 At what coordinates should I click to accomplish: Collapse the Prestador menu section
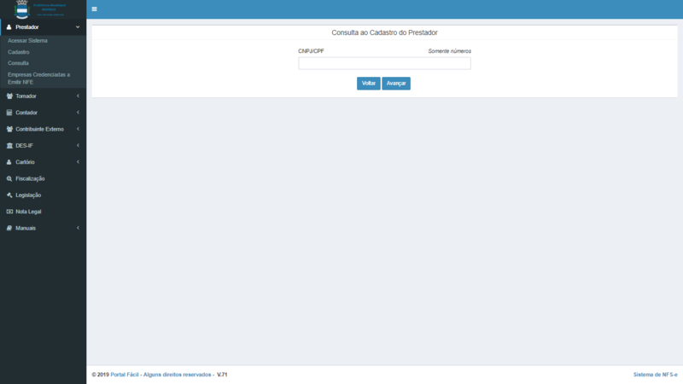point(43,27)
